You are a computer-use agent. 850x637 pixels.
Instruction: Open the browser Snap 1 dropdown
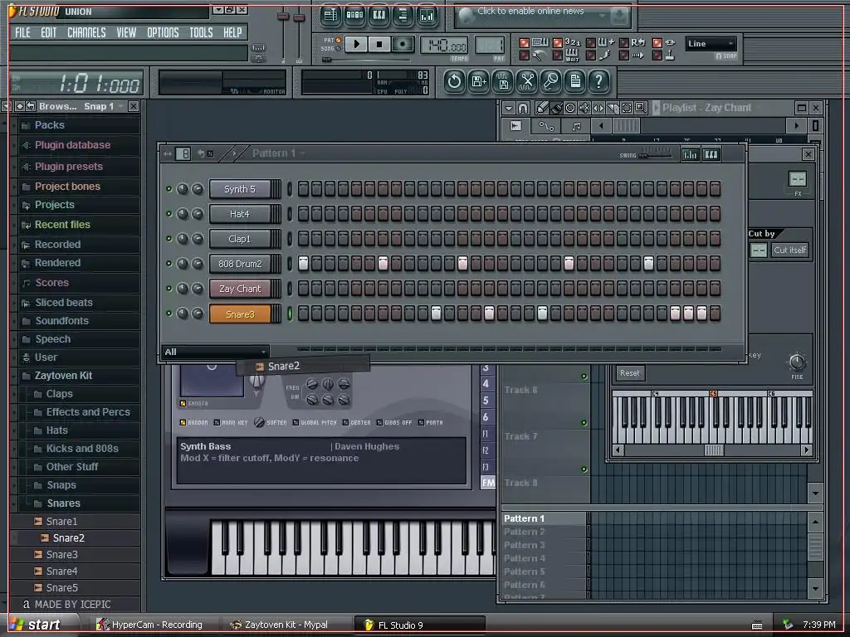tap(104, 106)
